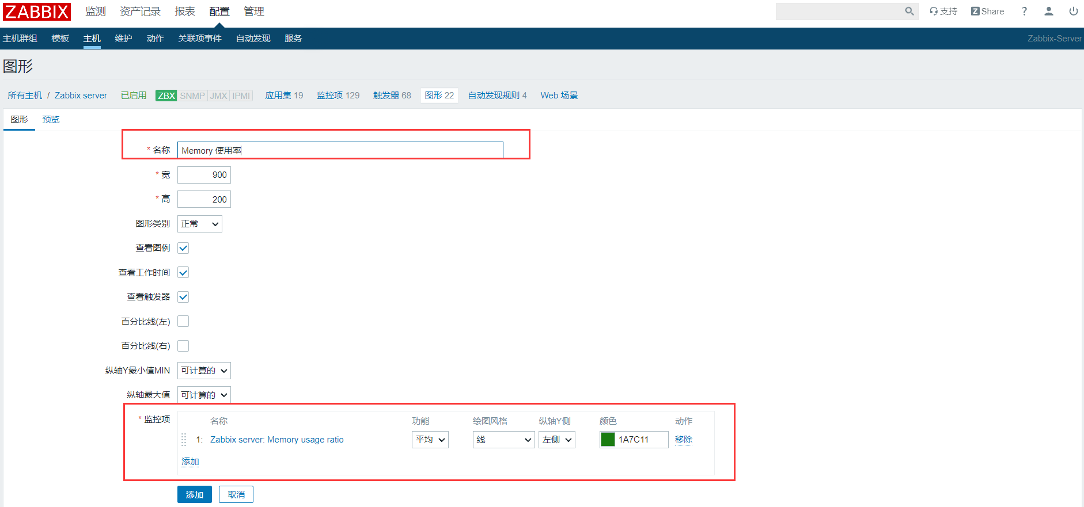The image size is (1084, 507).
Task: Go to 模板 submenu
Action: (x=60, y=39)
